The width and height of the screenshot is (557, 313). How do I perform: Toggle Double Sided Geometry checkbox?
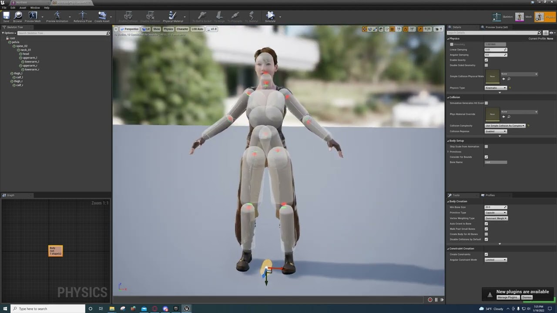point(486,65)
